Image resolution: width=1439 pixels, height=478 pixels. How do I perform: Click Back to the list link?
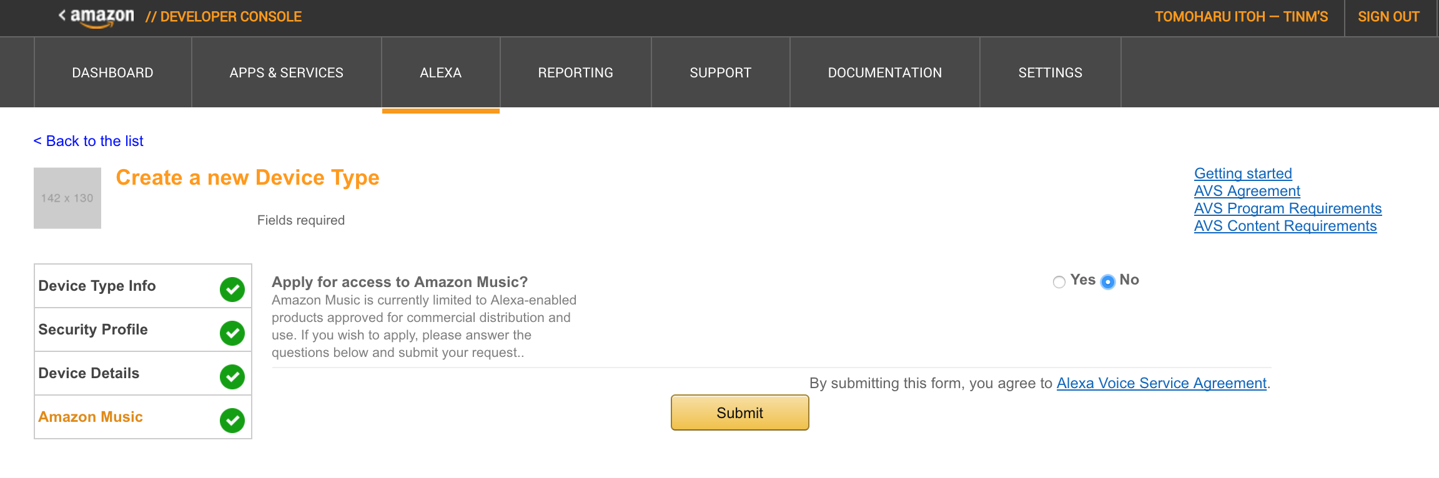[x=88, y=141]
